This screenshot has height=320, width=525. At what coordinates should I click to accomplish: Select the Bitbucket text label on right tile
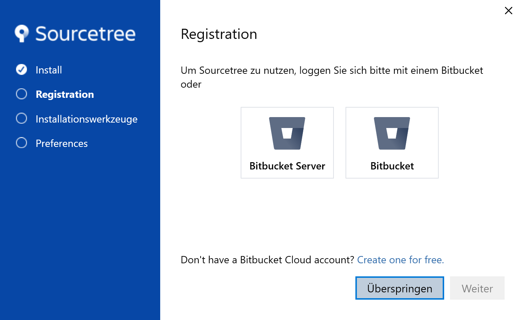coord(392,166)
